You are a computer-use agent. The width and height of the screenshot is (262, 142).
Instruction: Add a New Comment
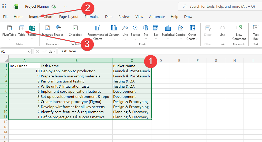pos(239,28)
